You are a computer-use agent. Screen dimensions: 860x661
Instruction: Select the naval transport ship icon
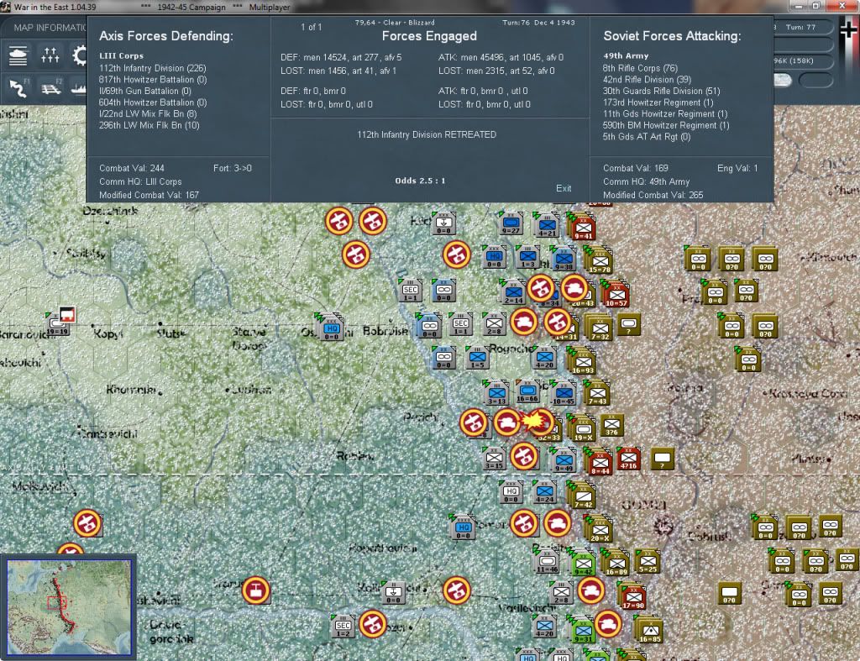(x=78, y=87)
